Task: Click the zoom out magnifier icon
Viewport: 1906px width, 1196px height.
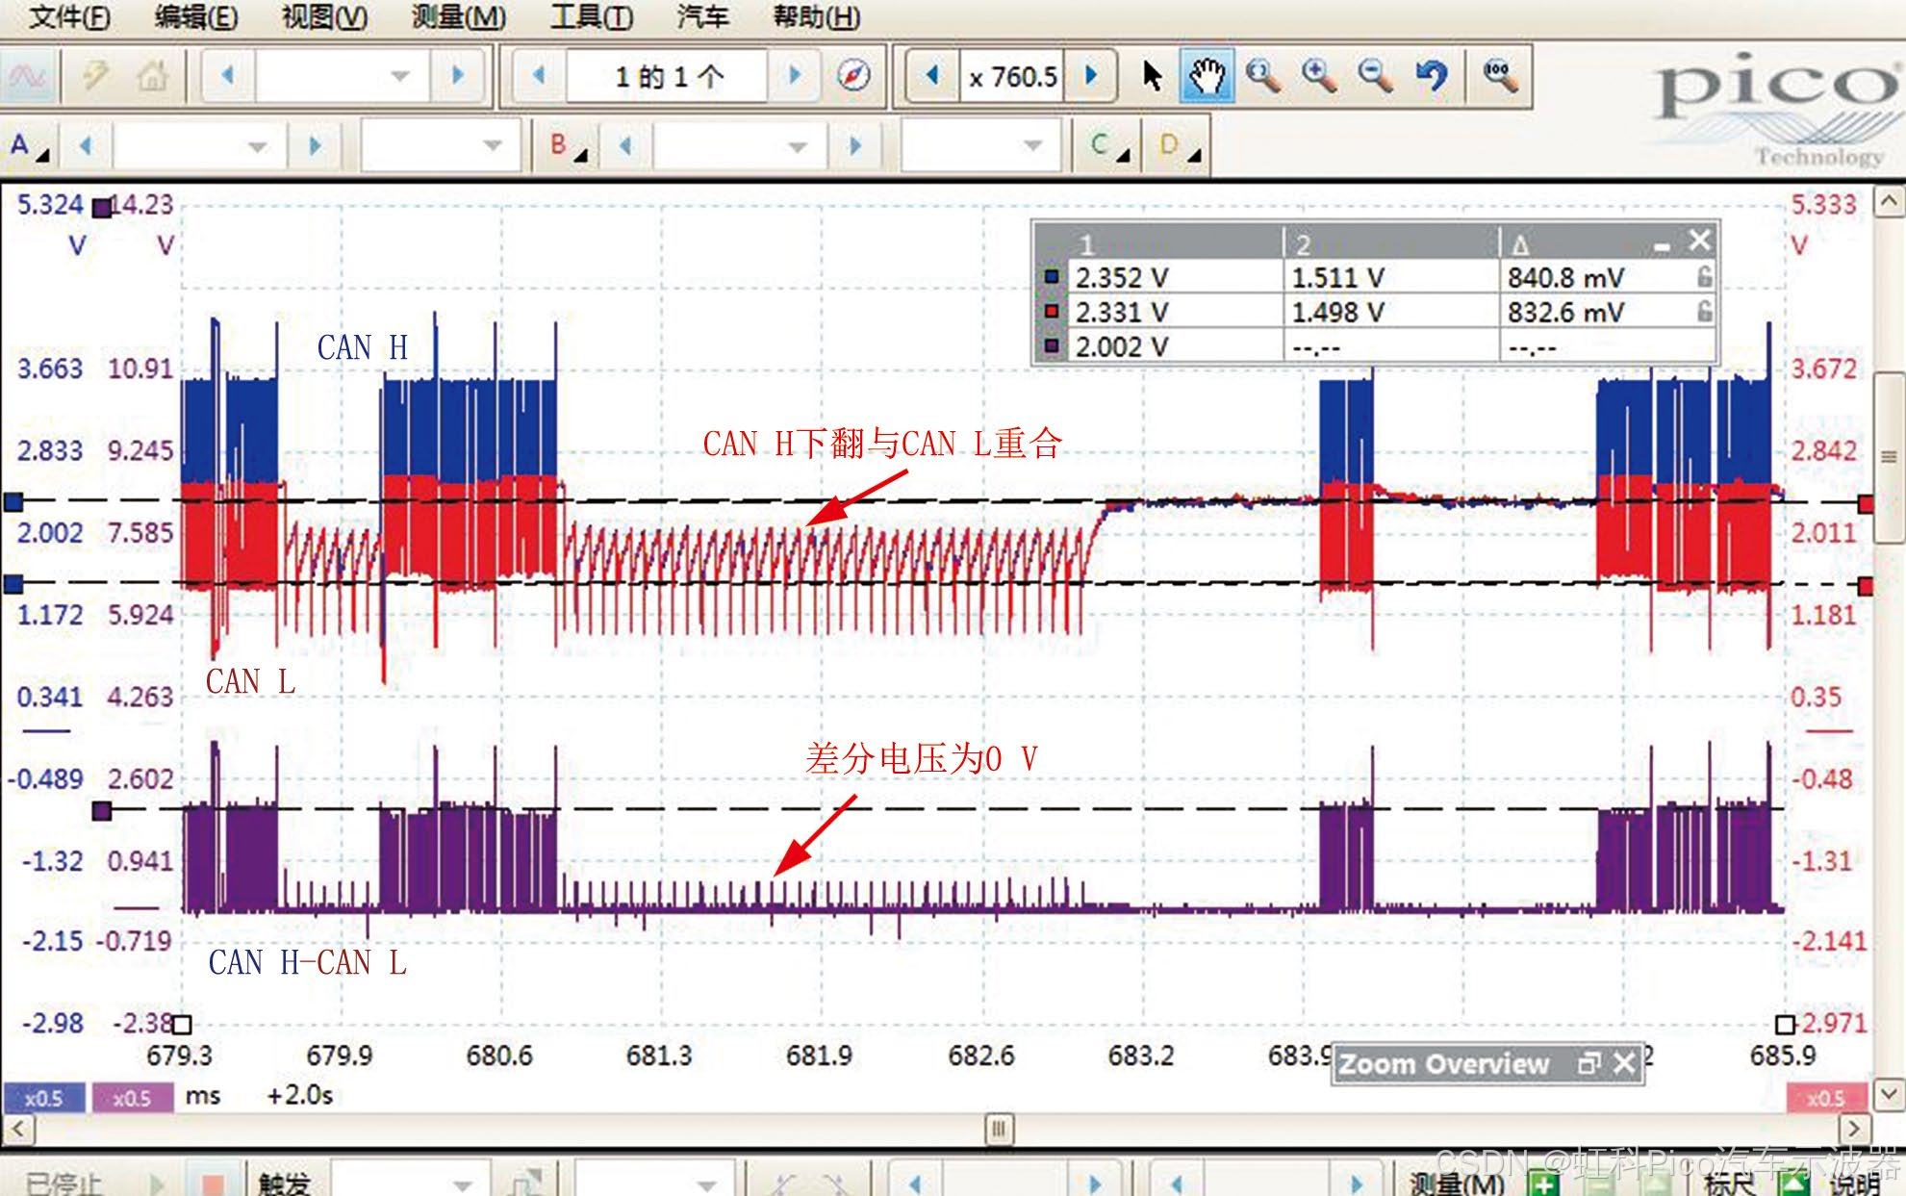Action: [x=1374, y=75]
